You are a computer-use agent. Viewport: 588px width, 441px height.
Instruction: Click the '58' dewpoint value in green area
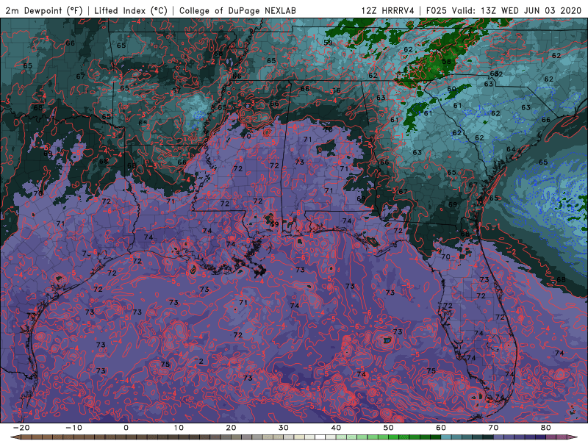tap(446, 62)
